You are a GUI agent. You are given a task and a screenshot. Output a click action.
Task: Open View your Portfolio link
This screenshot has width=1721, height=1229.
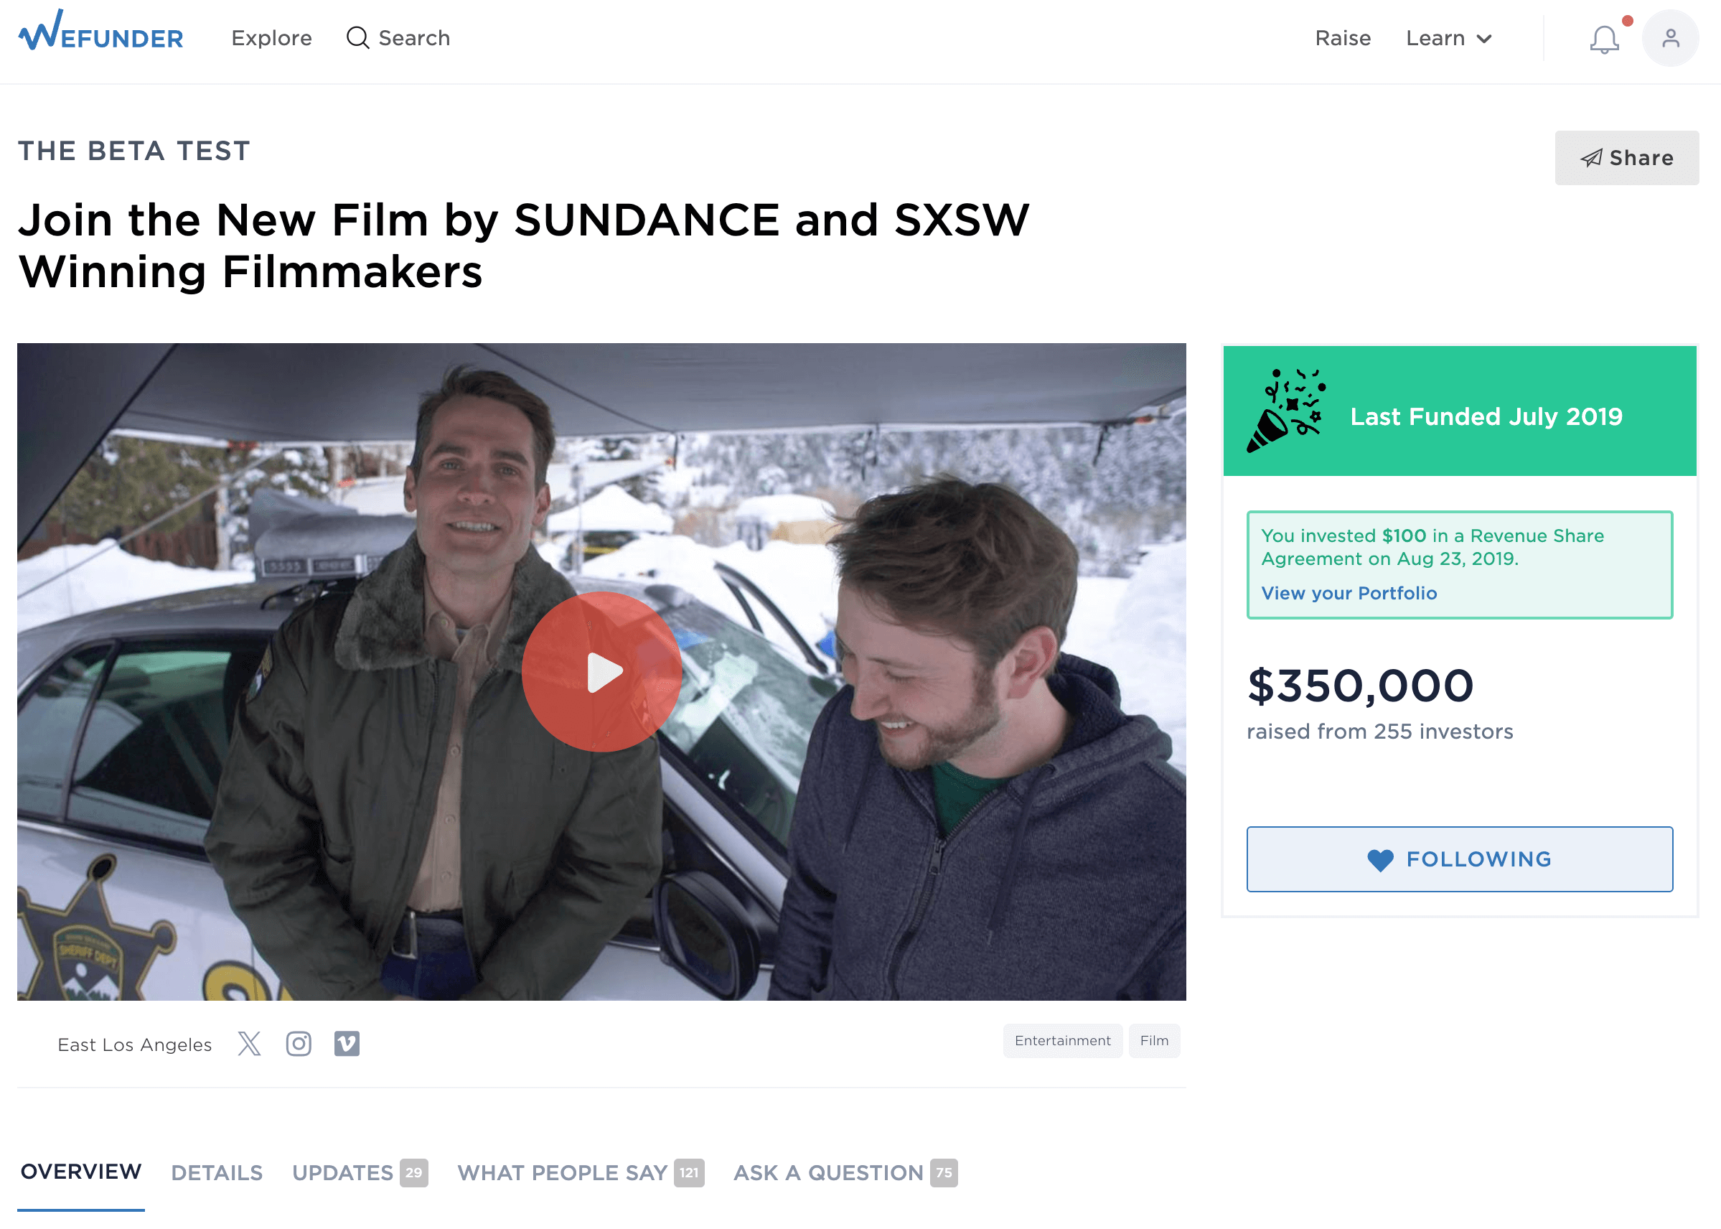pos(1349,593)
